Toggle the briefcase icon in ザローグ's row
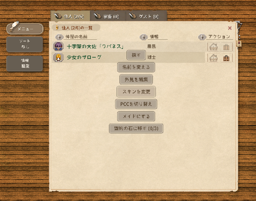This screenshot has height=201, width=256. click(x=226, y=58)
